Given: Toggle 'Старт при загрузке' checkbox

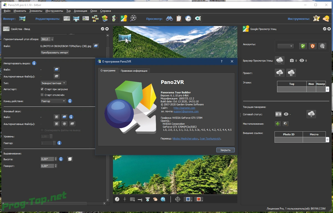Looking at the screenshot, I should [42, 89].
